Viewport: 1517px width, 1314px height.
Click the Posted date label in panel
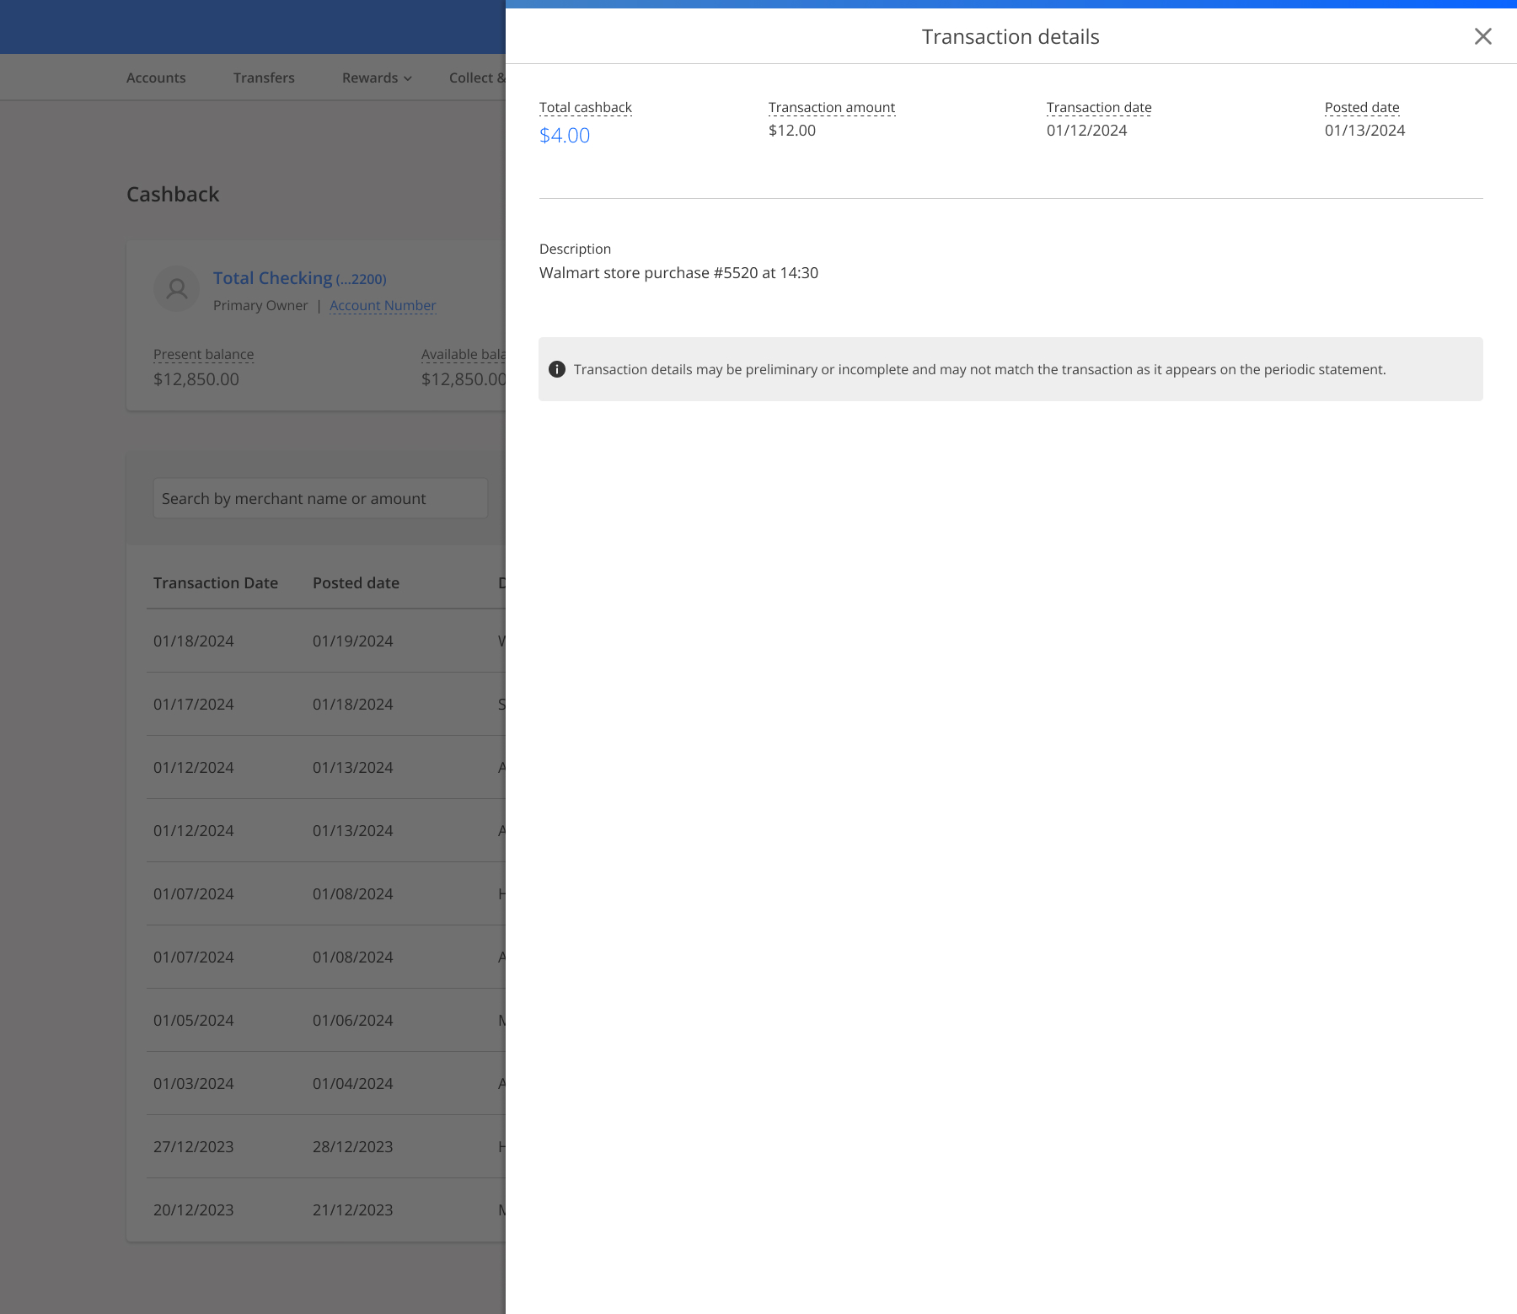pyautogui.click(x=1362, y=107)
